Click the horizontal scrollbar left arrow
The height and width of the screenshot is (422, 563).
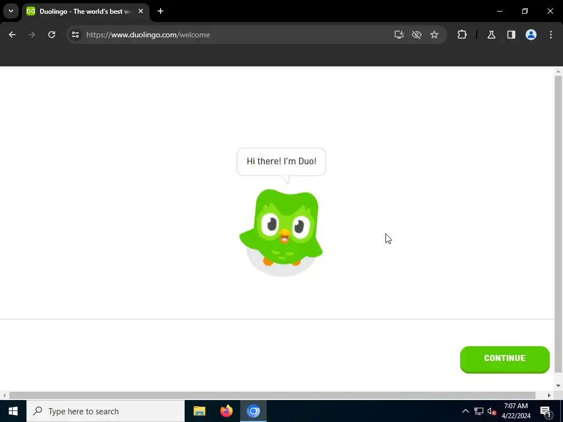coord(4,395)
